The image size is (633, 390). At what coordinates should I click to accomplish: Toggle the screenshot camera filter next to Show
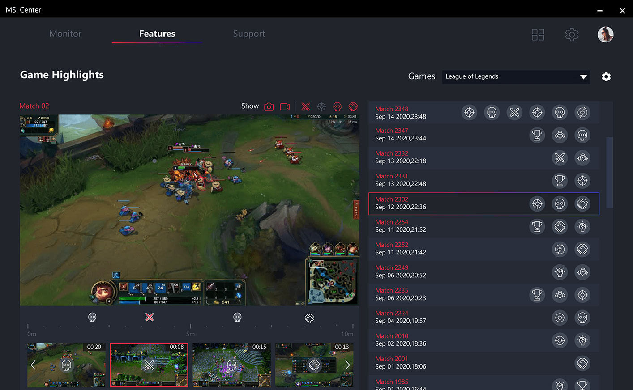click(x=269, y=106)
